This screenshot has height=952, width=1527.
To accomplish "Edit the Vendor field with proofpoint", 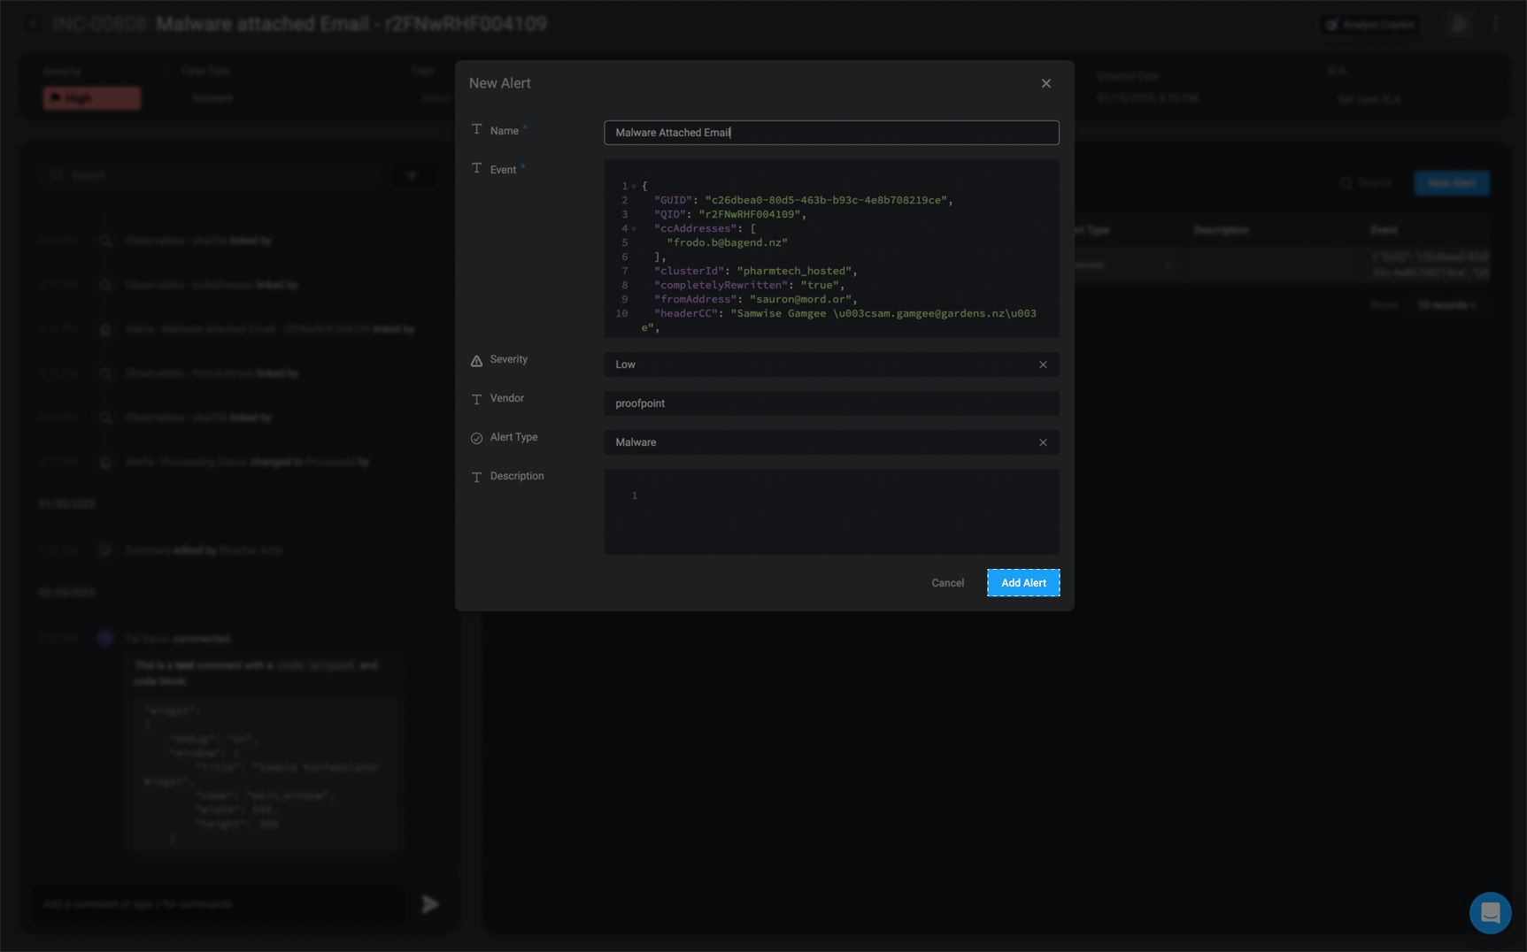I will tap(831, 403).
